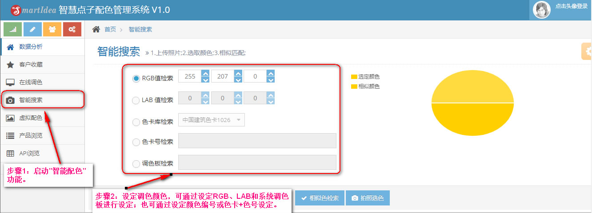The image size is (592, 213).
Task: Open the 中国建筑色卡1026 dropdown
Action: tap(211, 120)
